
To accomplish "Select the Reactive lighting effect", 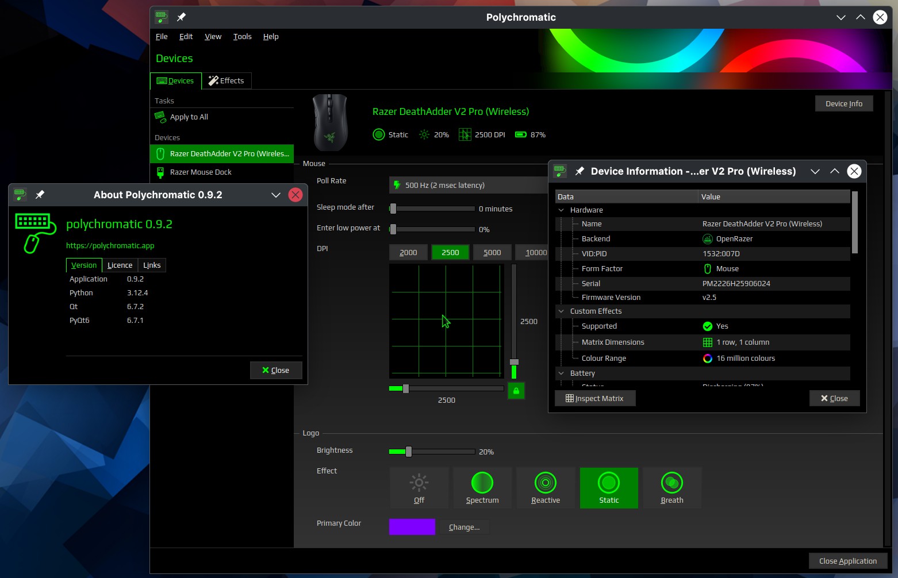I will 546,488.
